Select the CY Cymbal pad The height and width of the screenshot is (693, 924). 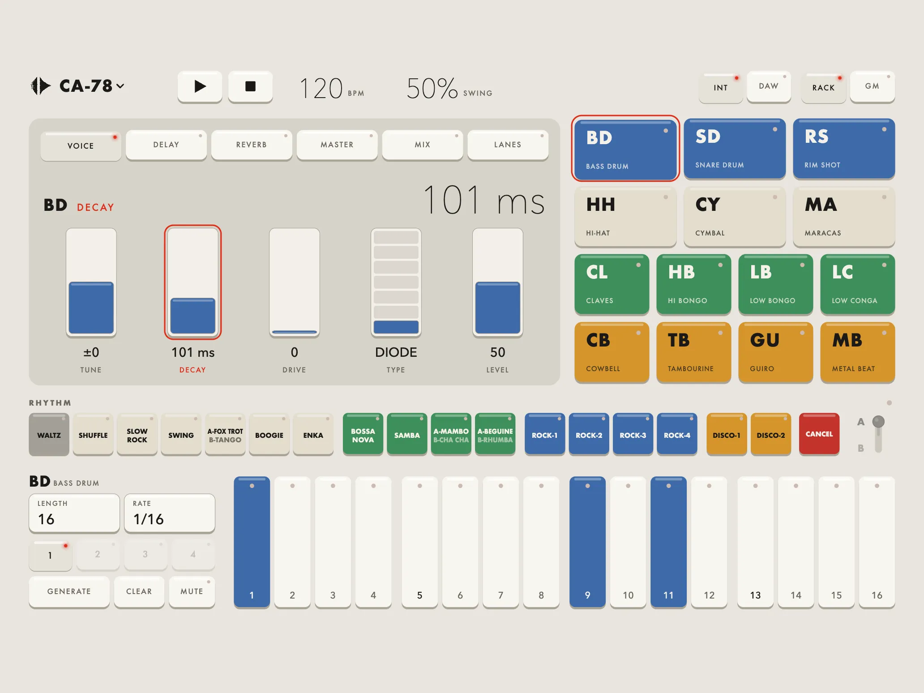coord(735,216)
